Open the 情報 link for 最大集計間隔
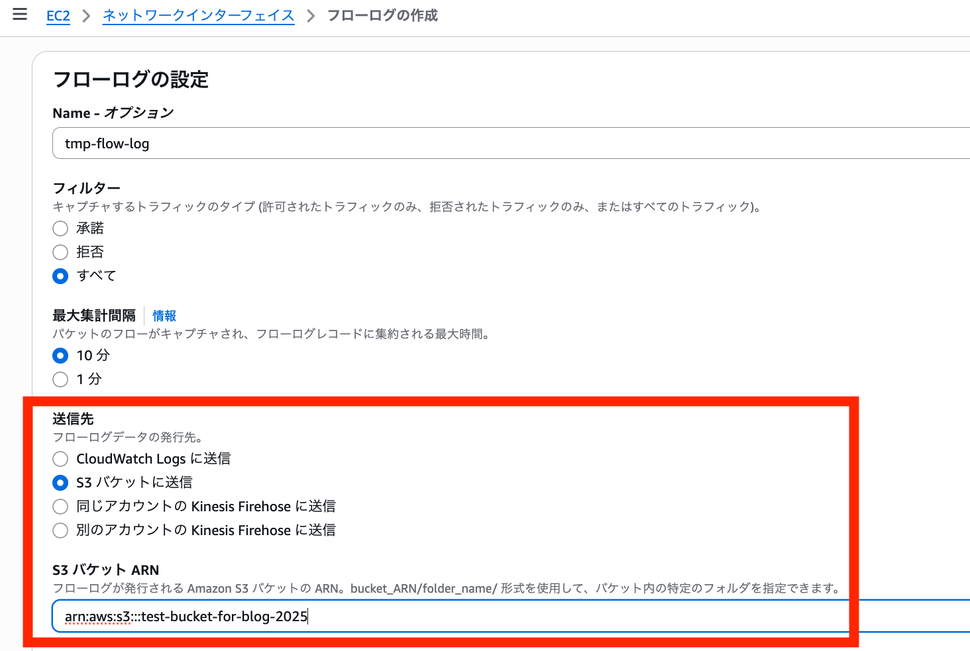This screenshot has width=970, height=651. tap(164, 316)
